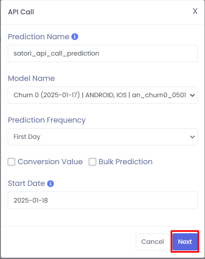Click the Prediction Name field label
Image resolution: width=205 pixels, height=259 pixels.
[39, 37]
